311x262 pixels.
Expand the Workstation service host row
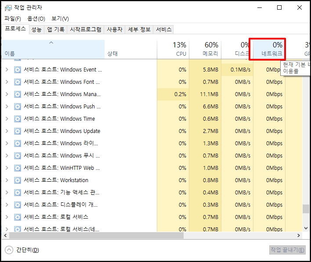tap(7, 180)
